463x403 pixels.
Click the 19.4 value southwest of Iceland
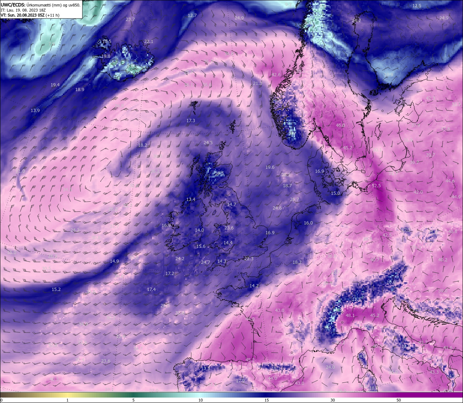click(x=55, y=85)
